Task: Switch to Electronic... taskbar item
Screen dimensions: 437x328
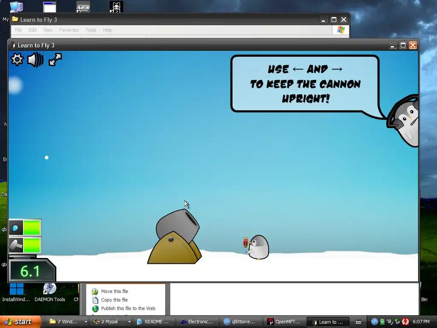Action: point(198,322)
